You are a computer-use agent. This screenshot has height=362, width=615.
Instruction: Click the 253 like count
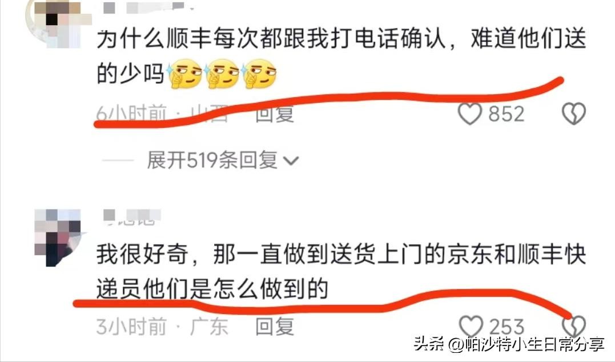pos(507,327)
